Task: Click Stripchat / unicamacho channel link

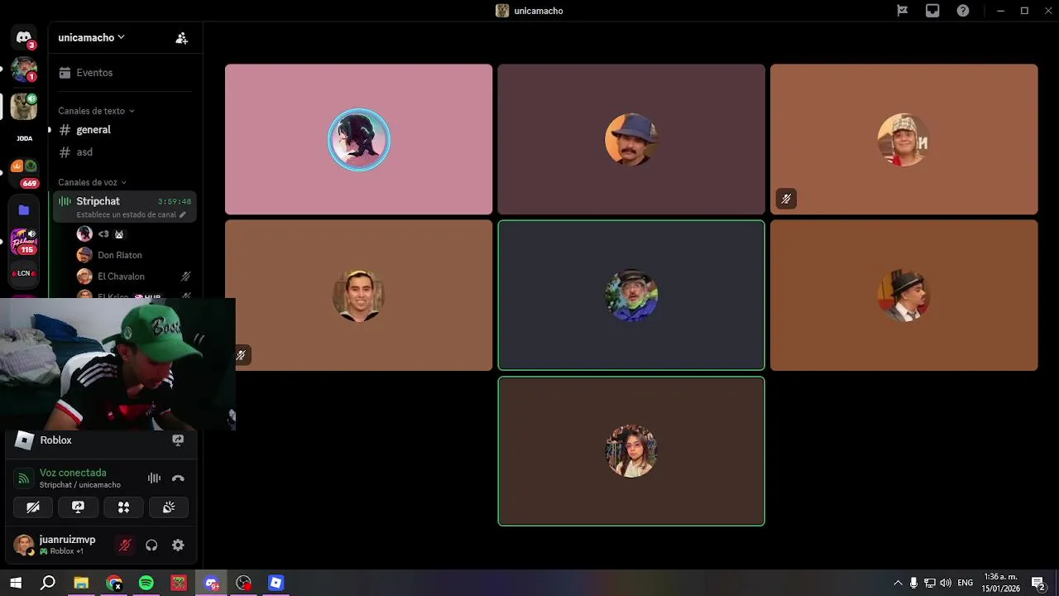Action: pyautogui.click(x=80, y=485)
